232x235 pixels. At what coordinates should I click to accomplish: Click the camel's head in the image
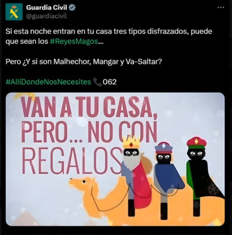click(x=81, y=183)
